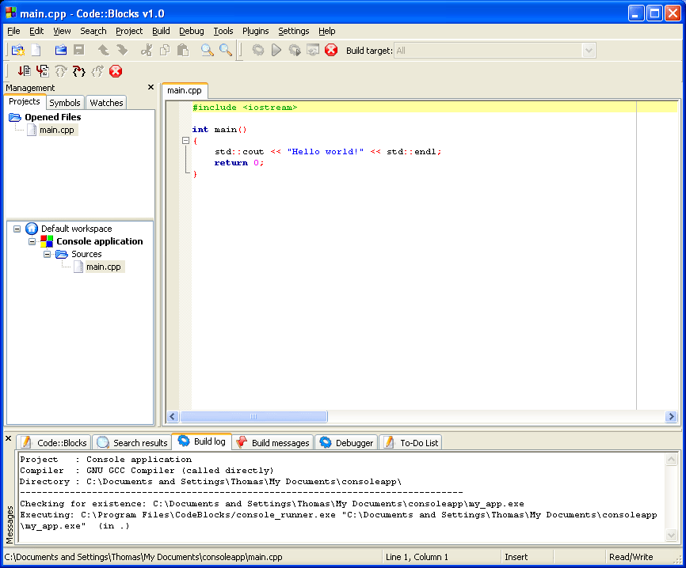Save the file using the Save disk icon
The width and height of the screenshot is (686, 568).
click(x=79, y=49)
